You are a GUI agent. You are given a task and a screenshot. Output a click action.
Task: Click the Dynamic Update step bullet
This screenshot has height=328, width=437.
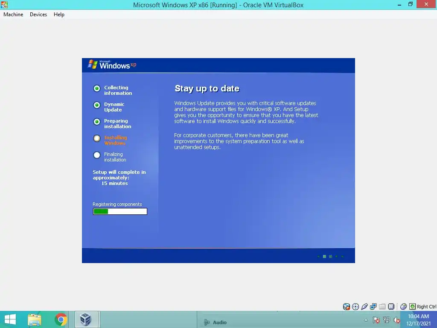point(97,105)
